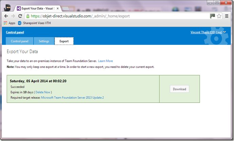234x141 pixels.
Task: Click the Expires in 10 days text
Action: coord(22,92)
